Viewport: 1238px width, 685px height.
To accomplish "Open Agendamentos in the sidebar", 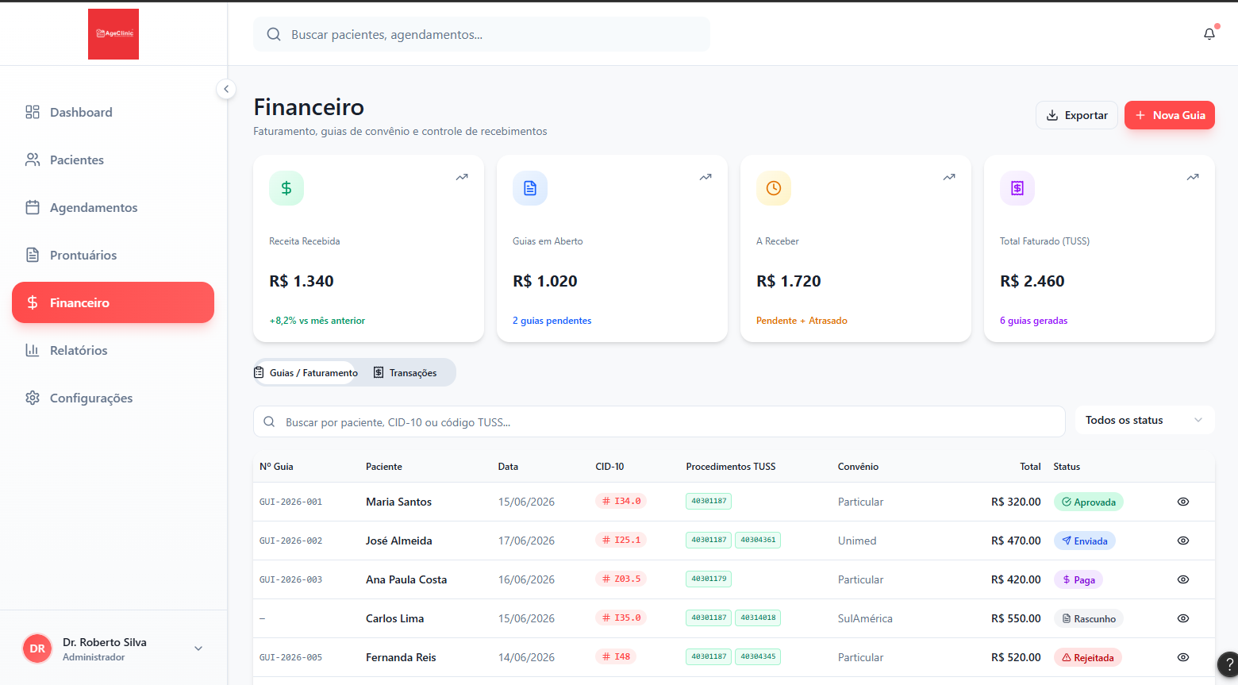I will point(113,207).
